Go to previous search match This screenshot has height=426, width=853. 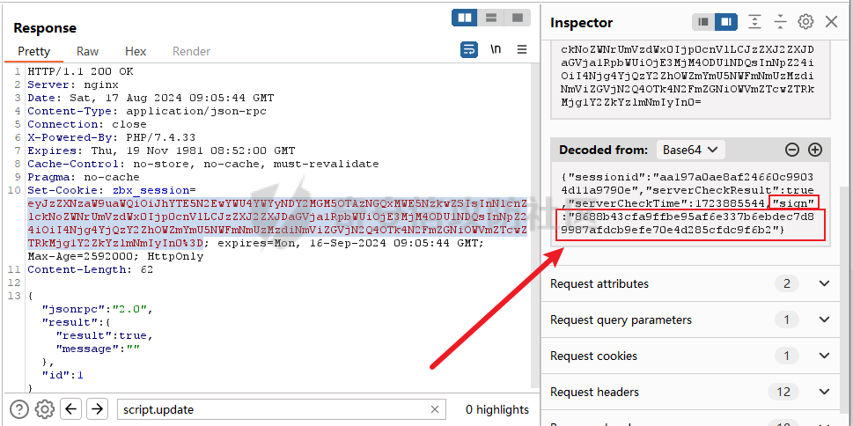pos(71,409)
